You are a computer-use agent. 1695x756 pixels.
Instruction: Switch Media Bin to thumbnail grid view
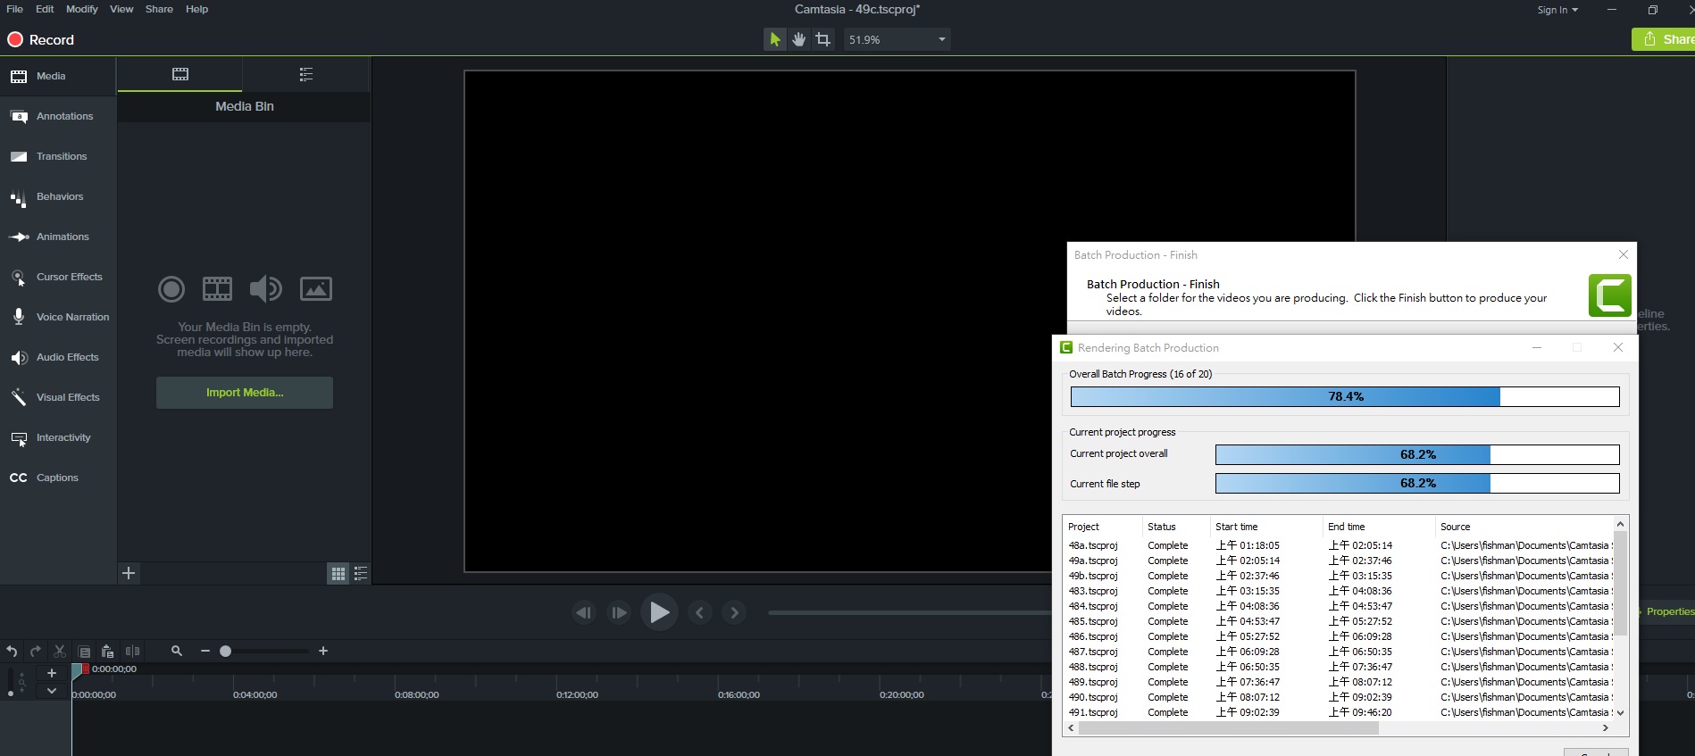pyautogui.click(x=338, y=574)
